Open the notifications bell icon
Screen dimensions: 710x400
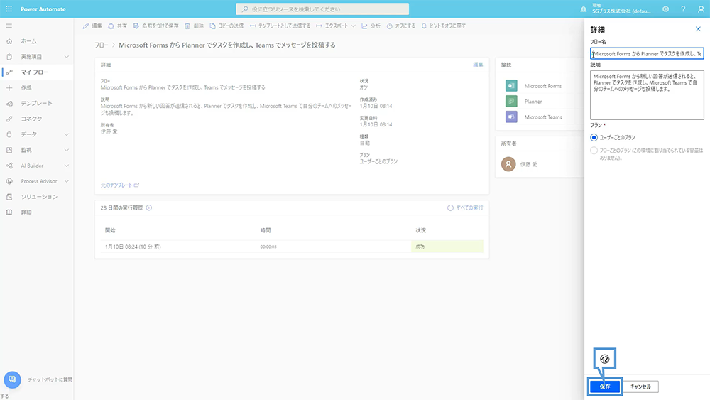pos(583,9)
